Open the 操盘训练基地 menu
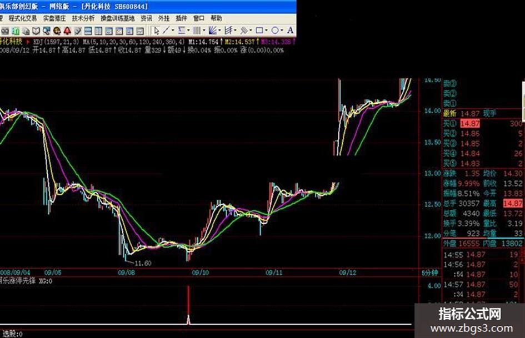Image resolution: width=525 pixels, height=338 pixels. pos(118,18)
